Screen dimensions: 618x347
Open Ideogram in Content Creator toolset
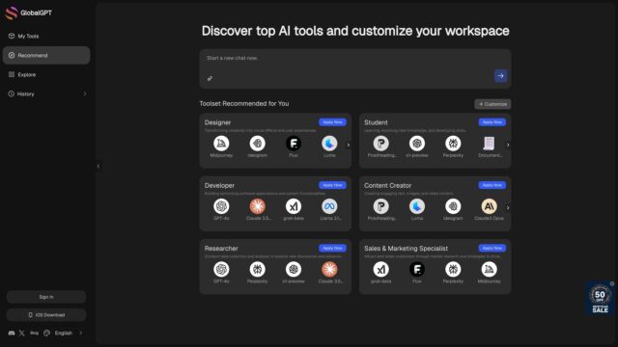point(453,206)
